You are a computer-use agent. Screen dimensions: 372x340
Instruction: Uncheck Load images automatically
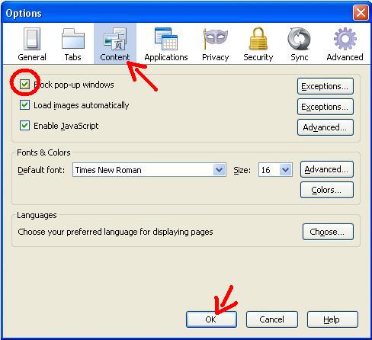[24, 105]
